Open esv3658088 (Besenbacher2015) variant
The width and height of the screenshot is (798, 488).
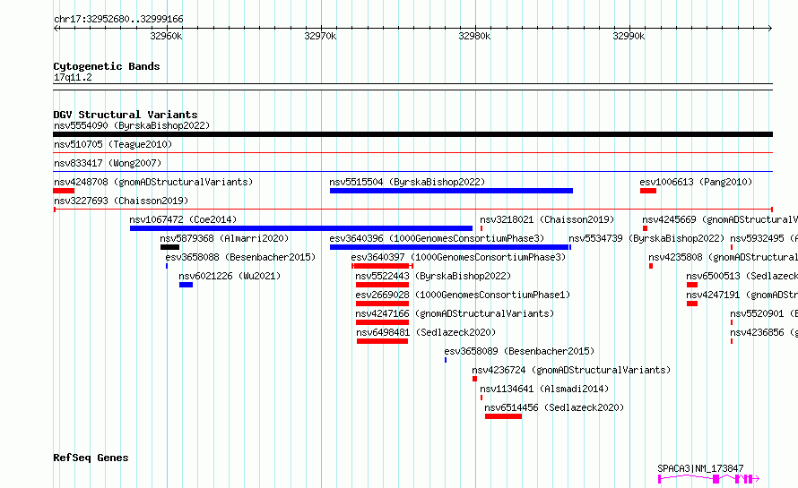point(240,257)
